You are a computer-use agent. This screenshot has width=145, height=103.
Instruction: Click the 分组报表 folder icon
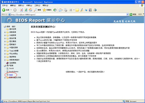[x=8, y=35]
